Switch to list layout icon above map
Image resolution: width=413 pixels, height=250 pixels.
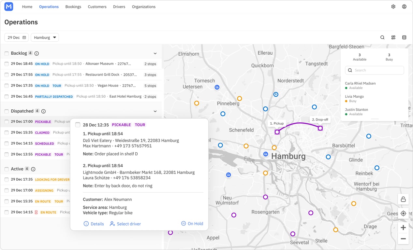tap(404, 37)
